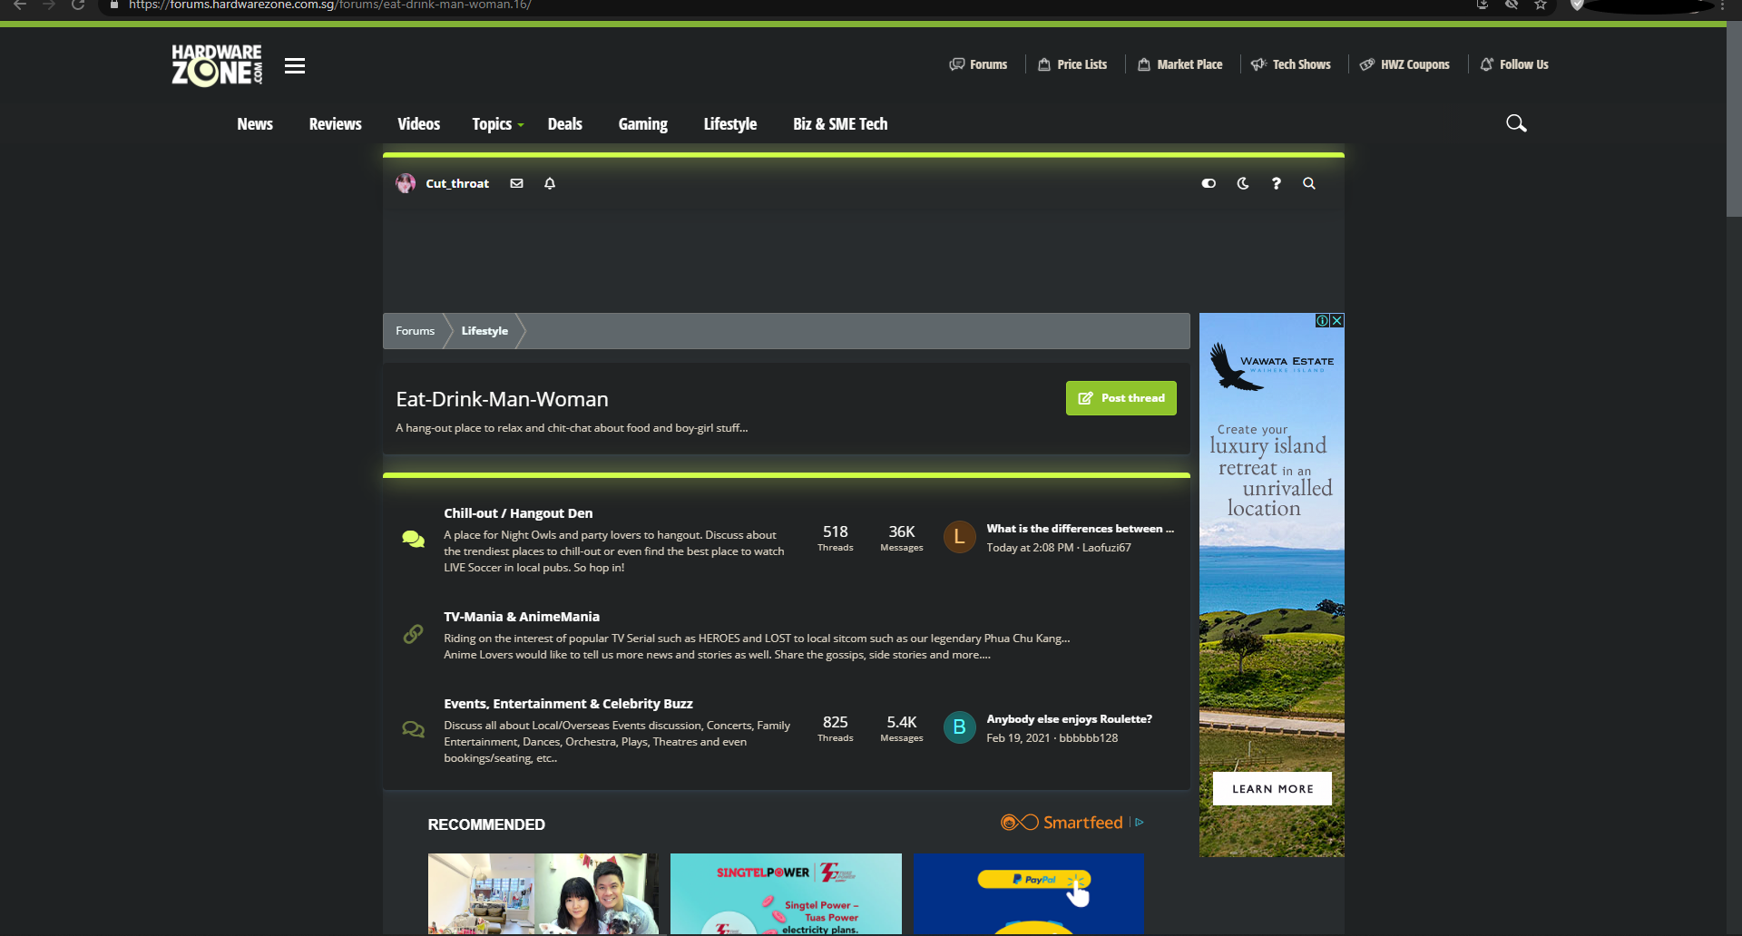
Task: Open the PayPal recommended thumbnail
Action: (x=1029, y=893)
